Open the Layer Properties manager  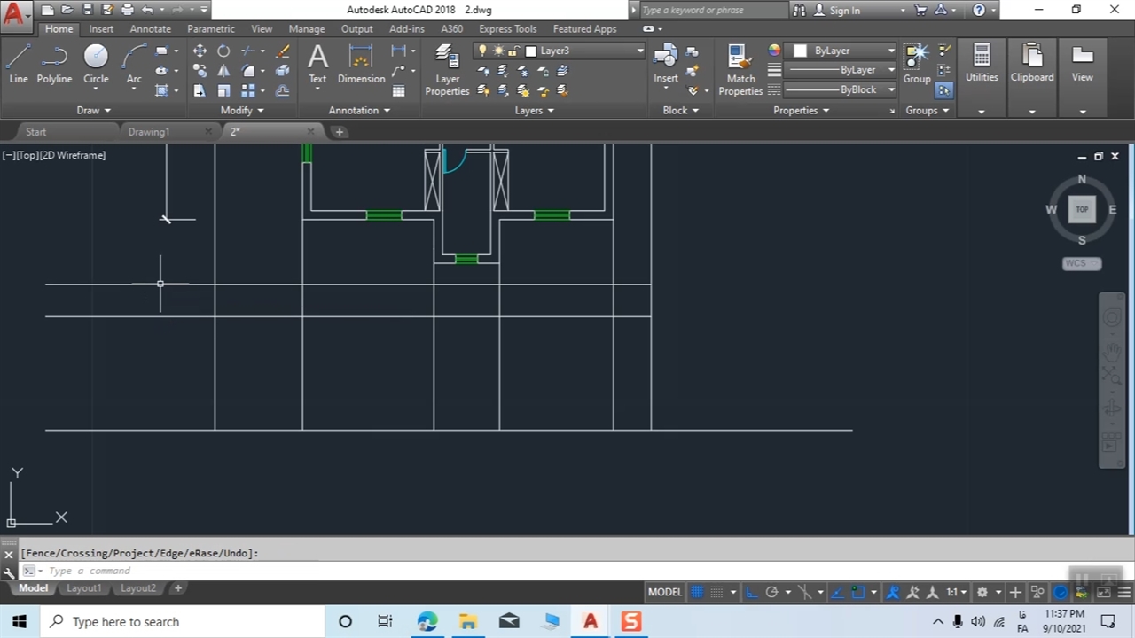pyautogui.click(x=447, y=69)
